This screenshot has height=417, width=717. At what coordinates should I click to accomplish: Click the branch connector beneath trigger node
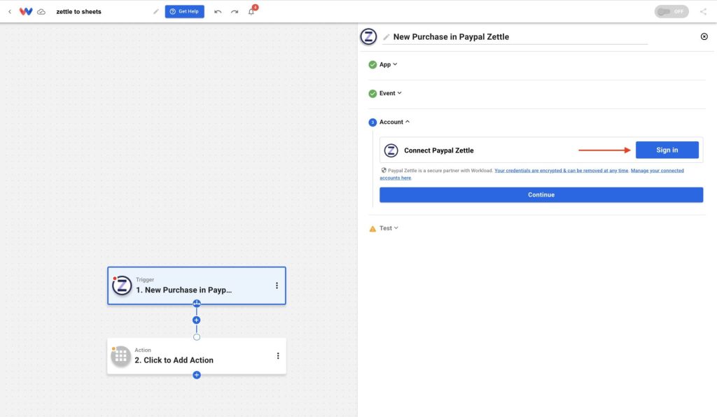pos(197,303)
